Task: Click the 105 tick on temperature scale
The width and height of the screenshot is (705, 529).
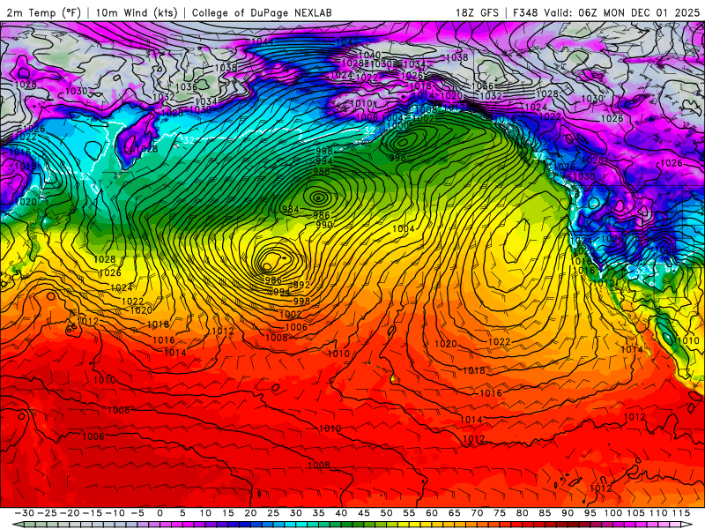Action: pos(635,513)
